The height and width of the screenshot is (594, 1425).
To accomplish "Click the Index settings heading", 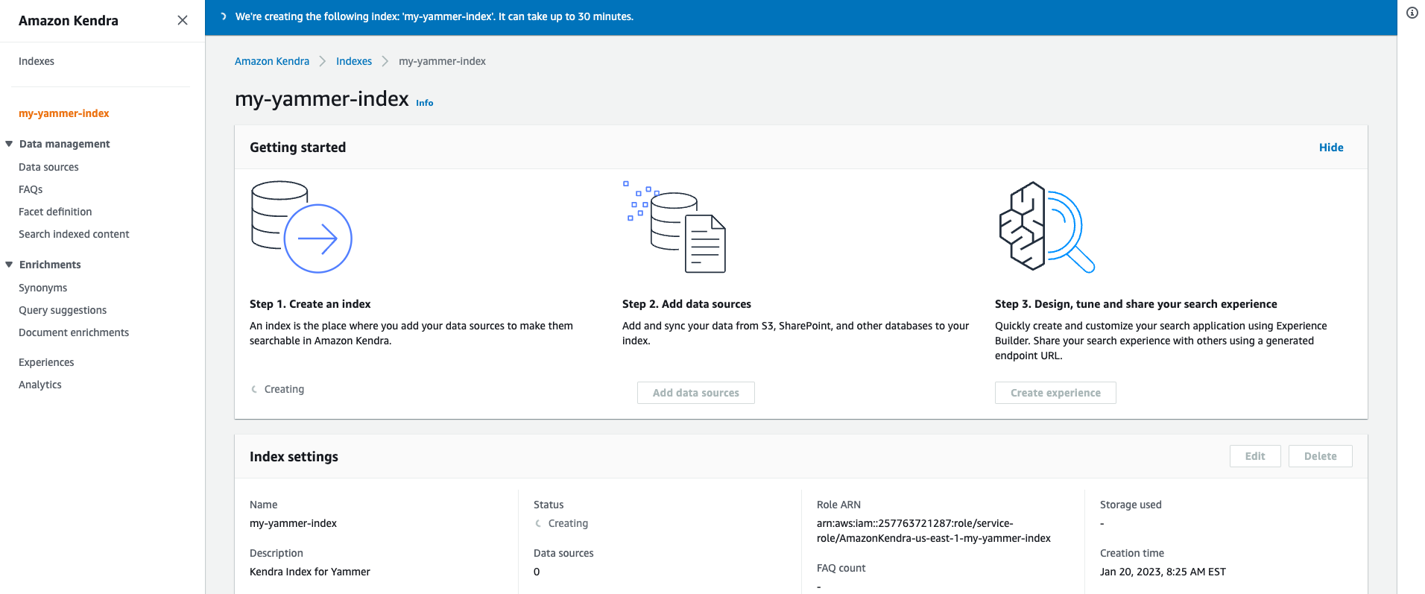I will pos(294,457).
